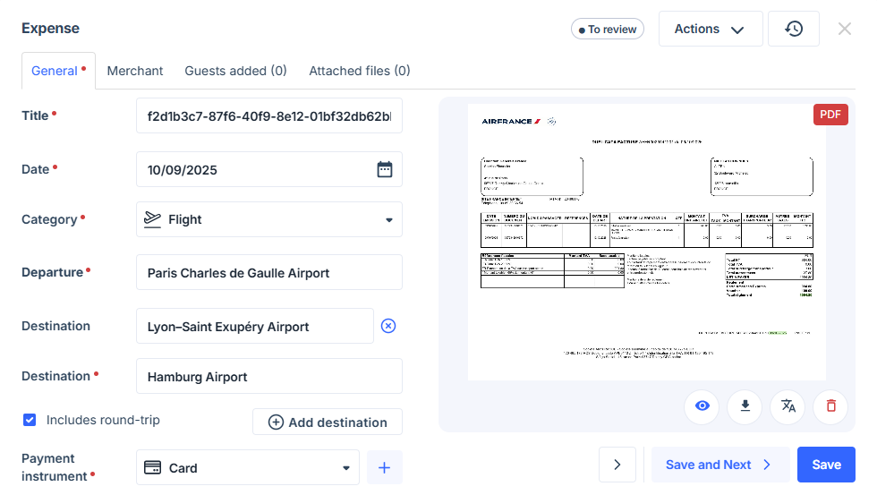The image size is (877, 495).
Task: Click the Departure airport input field
Action: click(x=269, y=273)
